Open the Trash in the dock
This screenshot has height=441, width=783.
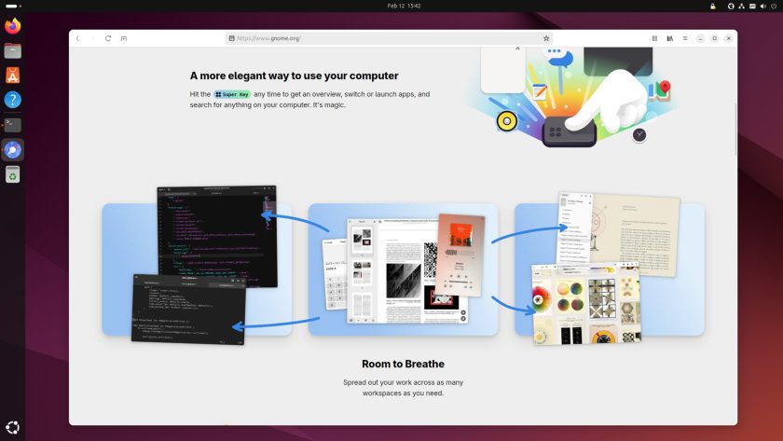coord(13,174)
